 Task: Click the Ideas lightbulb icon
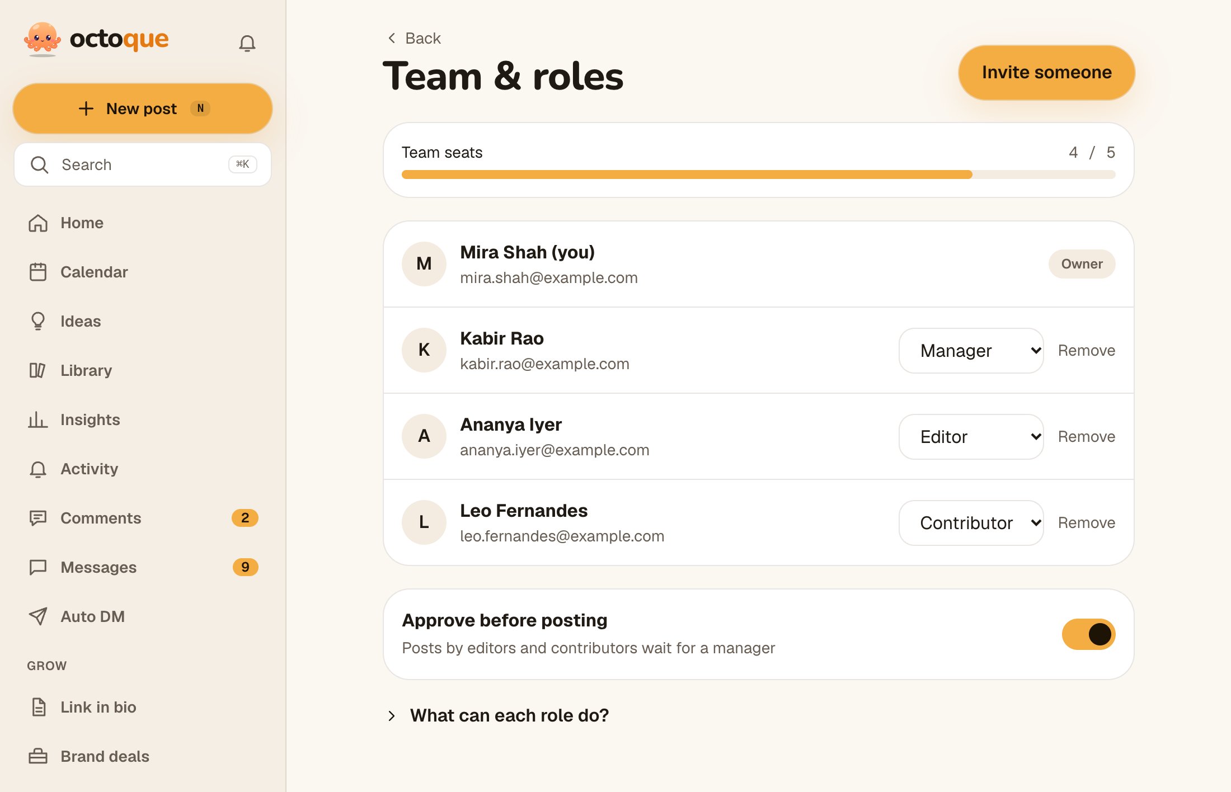[x=38, y=321]
